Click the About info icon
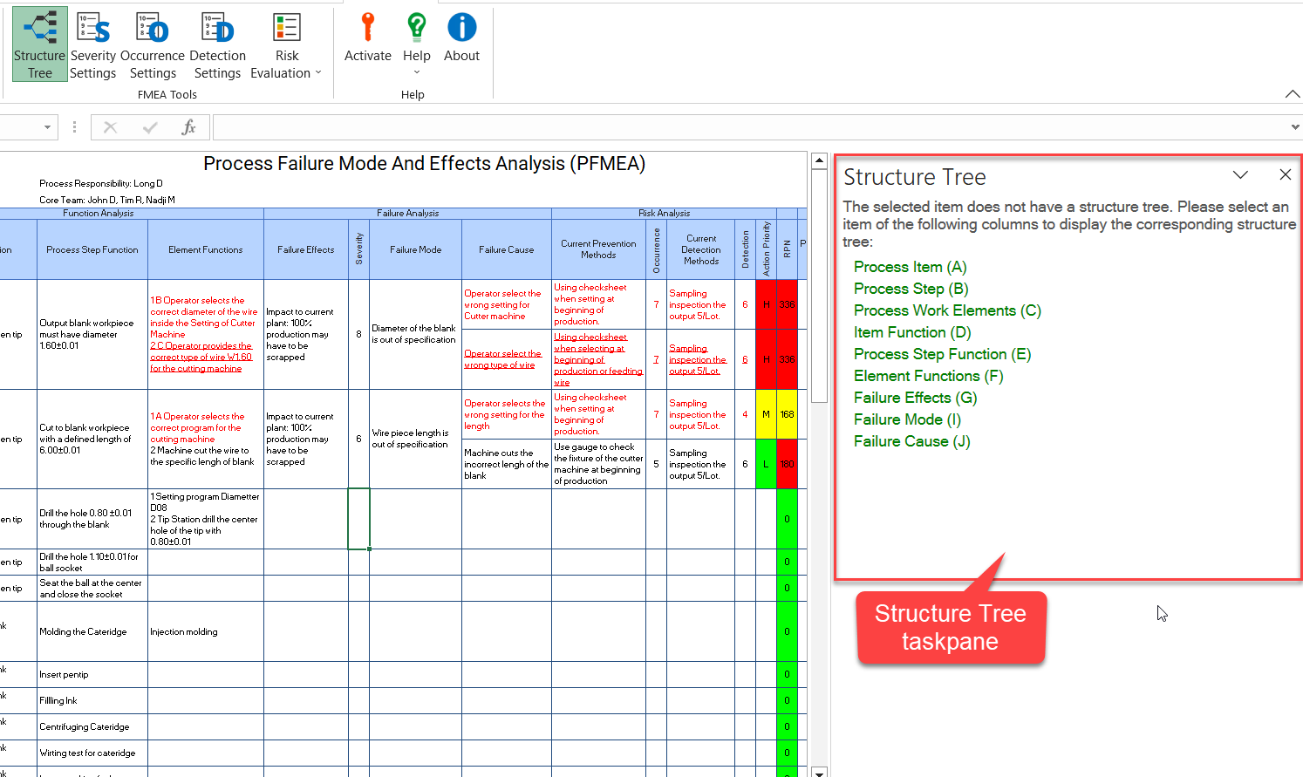The image size is (1303, 777). (461, 39)
